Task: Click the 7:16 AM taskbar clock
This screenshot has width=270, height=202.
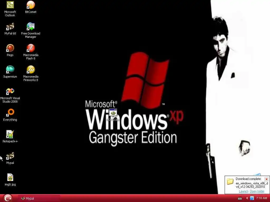Action: click(x=262, y=198)
